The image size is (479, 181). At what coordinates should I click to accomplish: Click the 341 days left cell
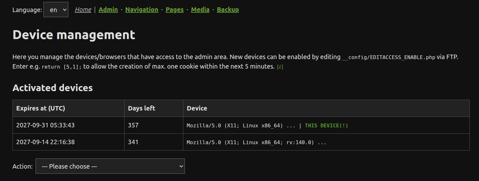(154, 142)
